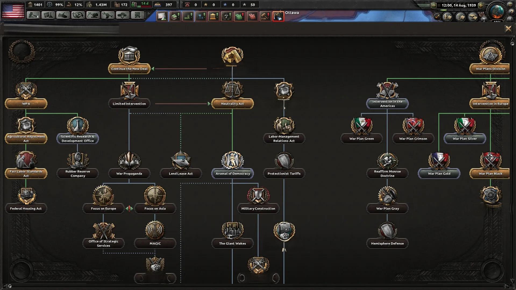516x290 pixels.
Task: Click the Decisions gavel icon in top bar
Action: (33, 15)
